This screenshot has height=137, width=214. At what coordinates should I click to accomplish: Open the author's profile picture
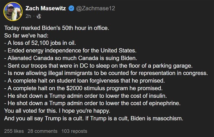[x=13, y=12]
